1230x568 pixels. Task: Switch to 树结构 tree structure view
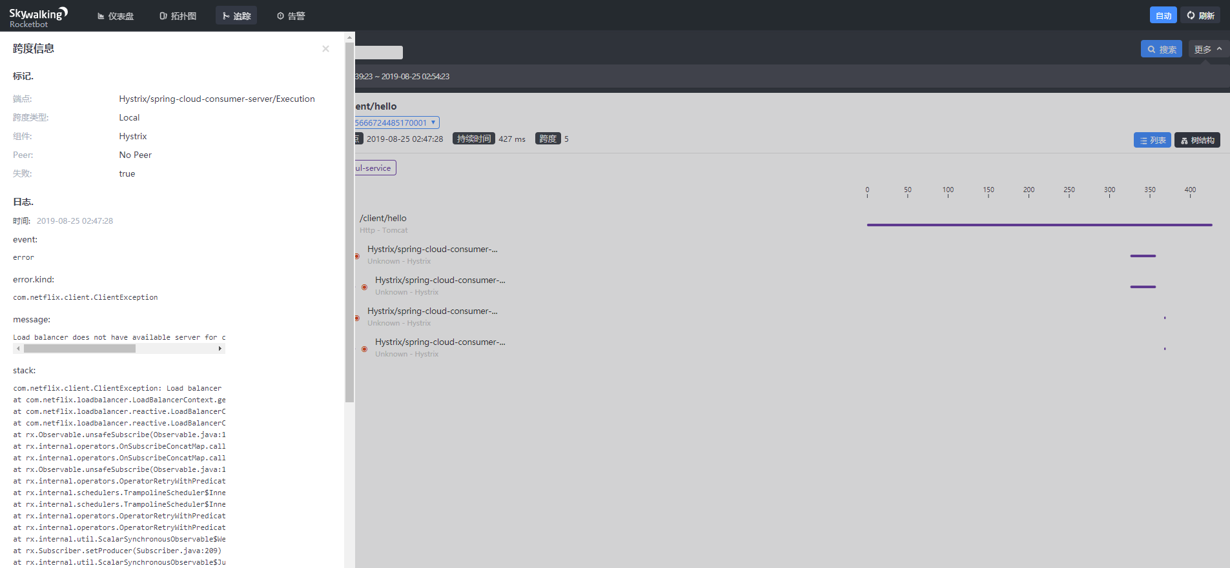[1197, 140]
